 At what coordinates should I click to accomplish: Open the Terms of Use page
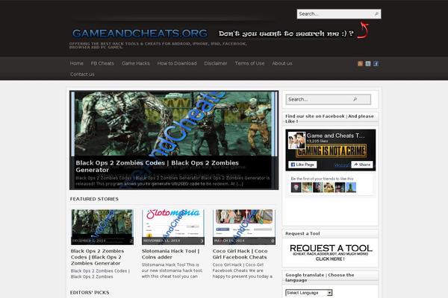click(x=249, y=63)
